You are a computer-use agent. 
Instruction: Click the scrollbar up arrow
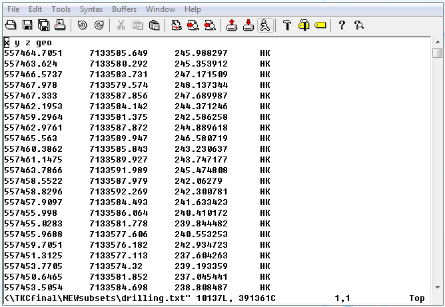click(438, 42)
